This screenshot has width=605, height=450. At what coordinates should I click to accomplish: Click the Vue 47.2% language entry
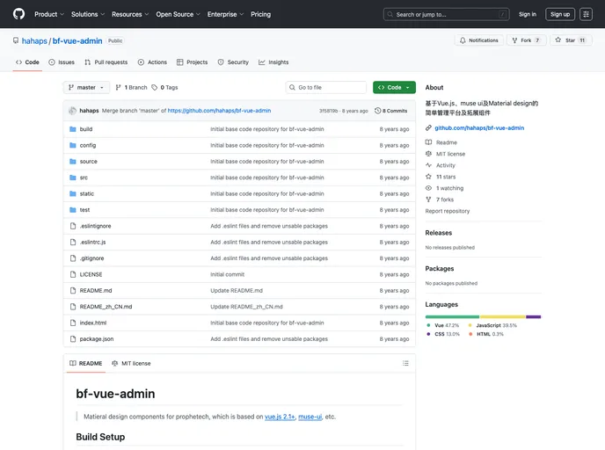pyautogui.click(x=443, y=325)
